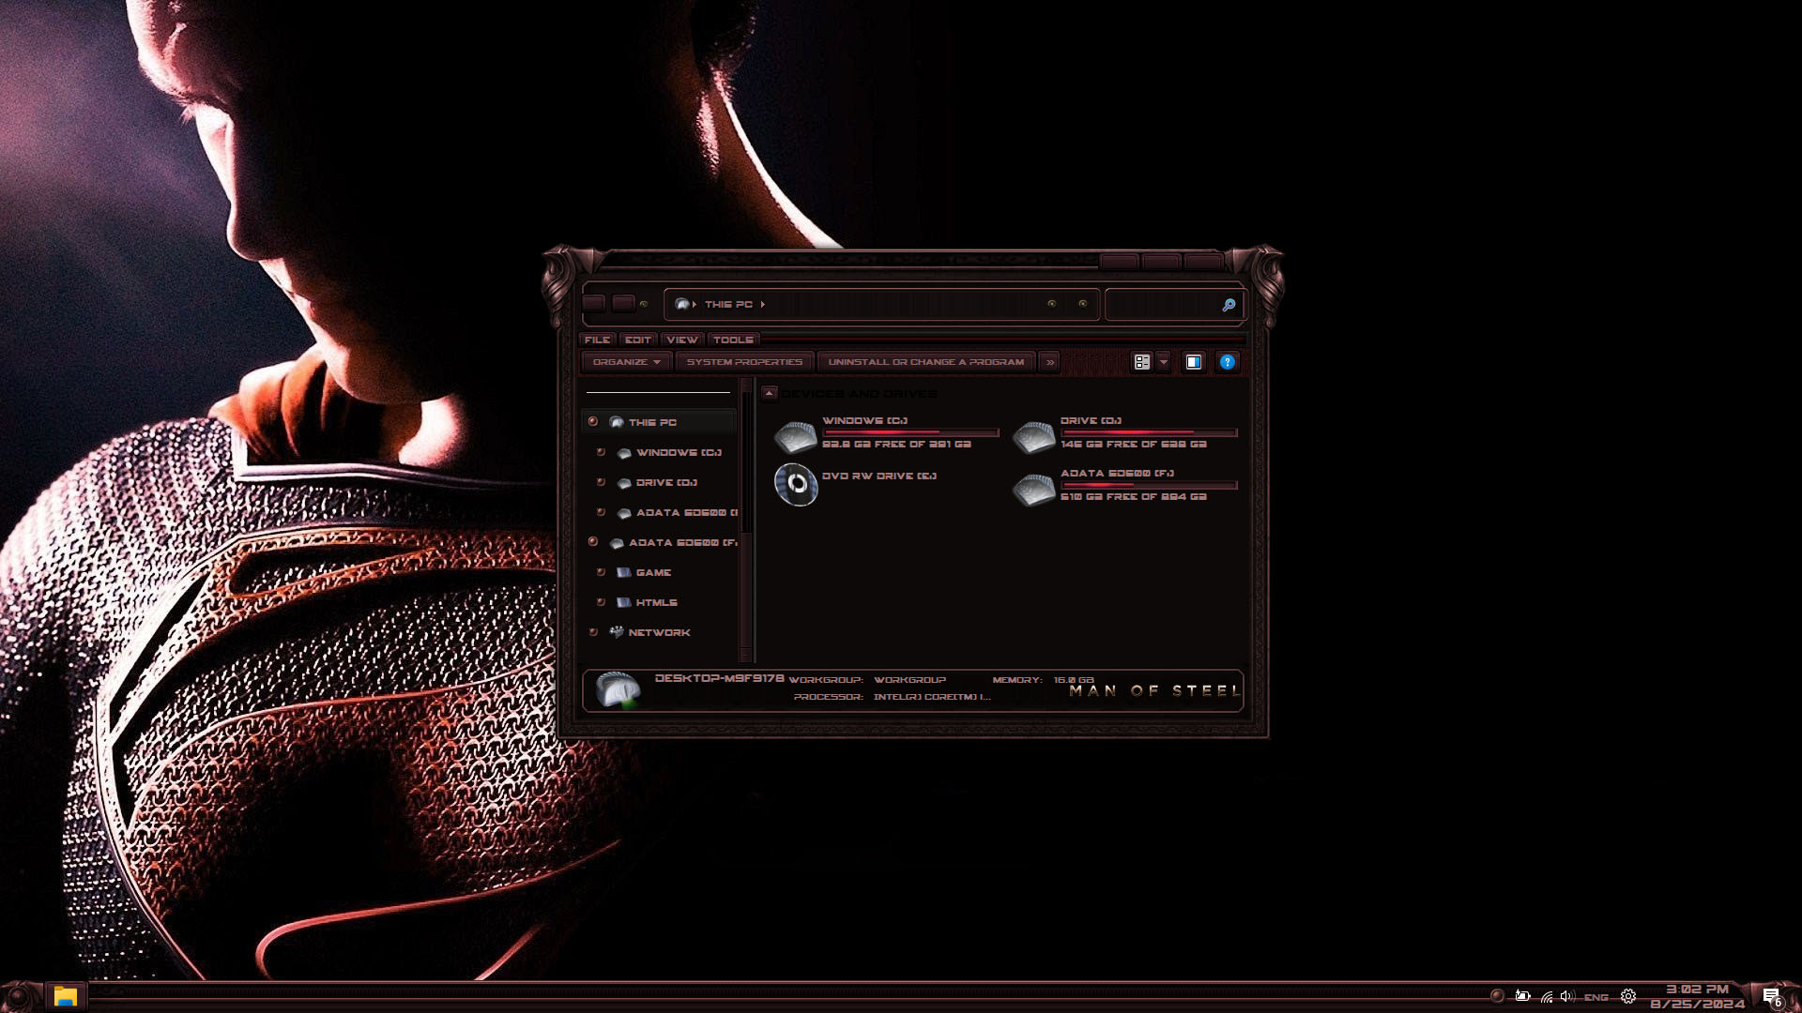
Task: Click the search magnifier icon
Action: pos(1229,305)
